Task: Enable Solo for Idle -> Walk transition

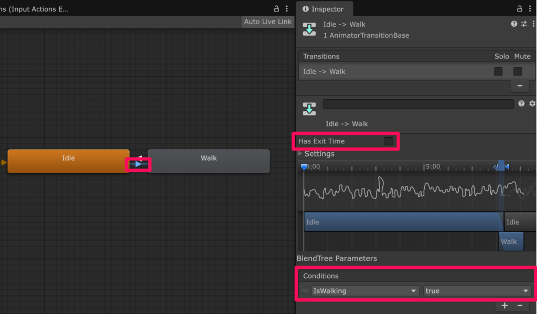Action: point(498,71)
